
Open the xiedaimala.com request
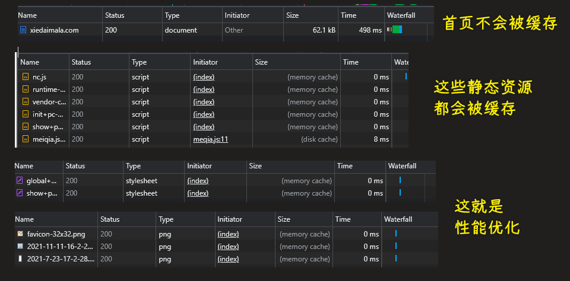[54, 30]
